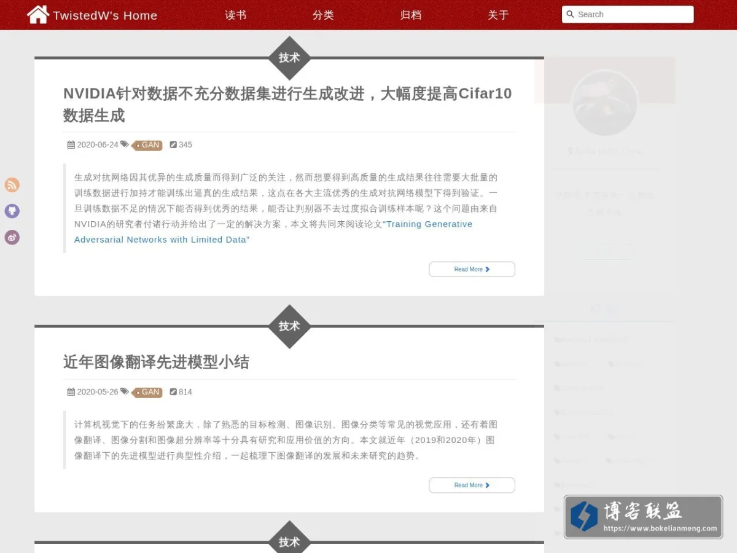Viewport: 737px width, 553px height.
Task: Click the view count 814
Action: pyautogui.click(x=185, y=392)
